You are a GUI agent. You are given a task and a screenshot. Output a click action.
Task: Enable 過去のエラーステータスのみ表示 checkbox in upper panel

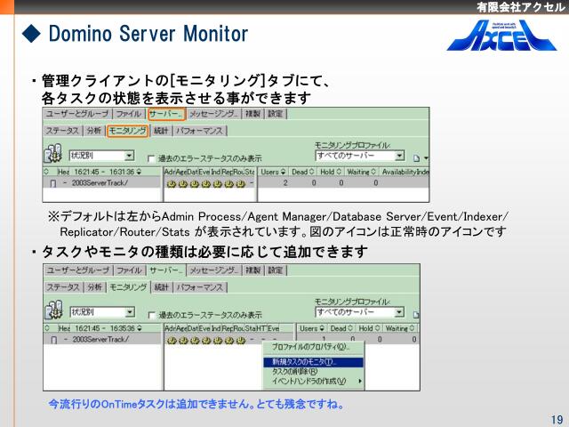point(151,157)
